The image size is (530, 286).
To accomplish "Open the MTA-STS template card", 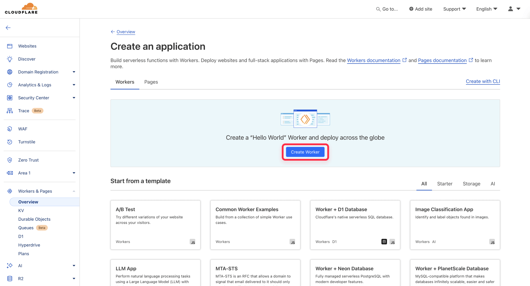I will click(255, 273).
